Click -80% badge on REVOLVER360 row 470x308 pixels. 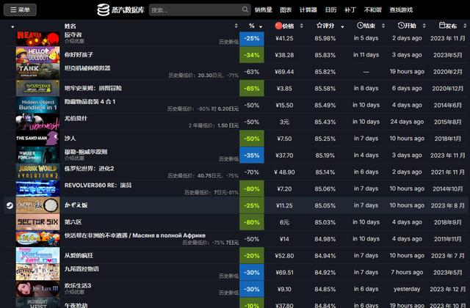click(252, 189)
